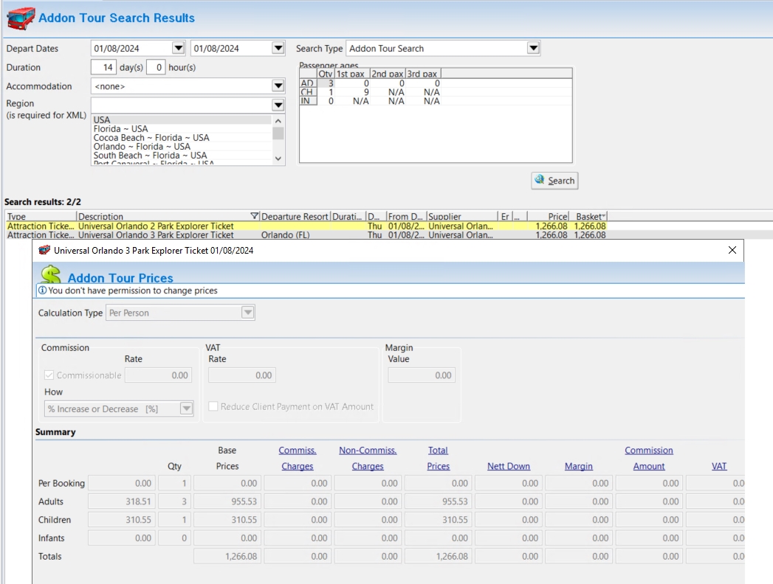Image resolution: width=773 pixels, height=584 pixels.
Task: Open the first Depart Dates dropdown
Action: 178,49
